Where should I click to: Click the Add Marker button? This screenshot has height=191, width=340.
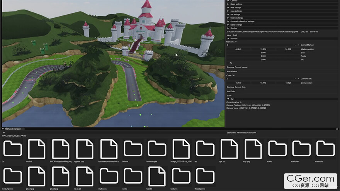pyautogui.click(x=232, y=71)
